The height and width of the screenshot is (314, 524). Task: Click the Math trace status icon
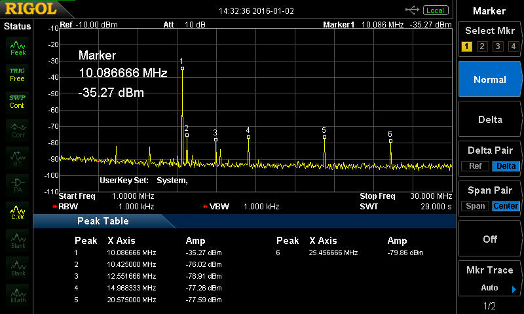click(18, 294)
